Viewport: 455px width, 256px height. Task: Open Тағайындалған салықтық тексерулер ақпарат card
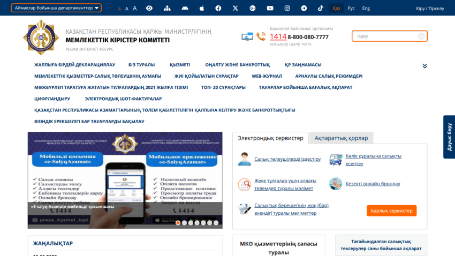coord(381,245)
